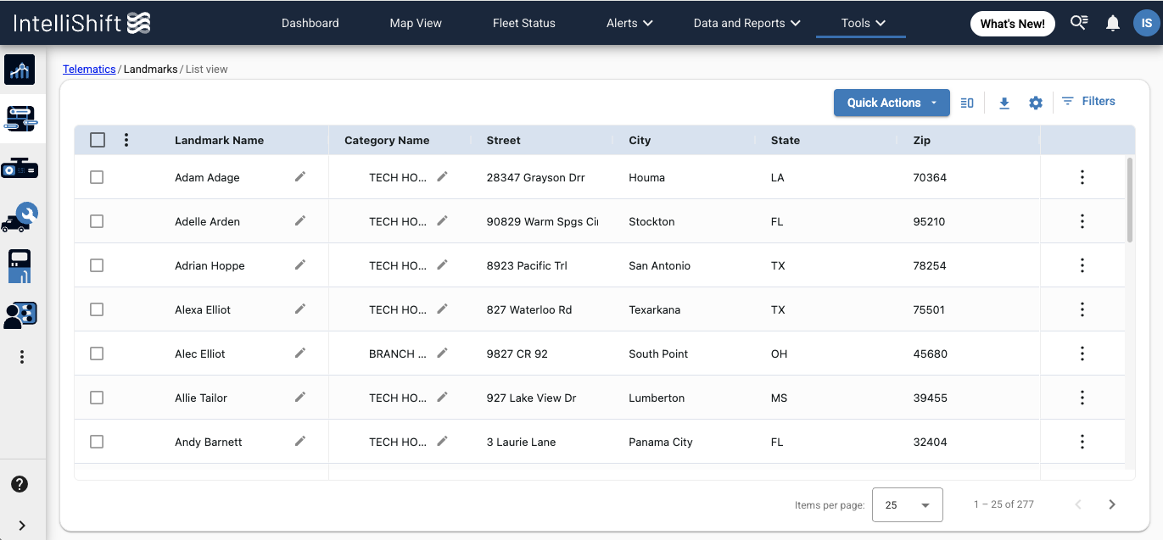Open the search chat icon in header

coord(1079,23)
